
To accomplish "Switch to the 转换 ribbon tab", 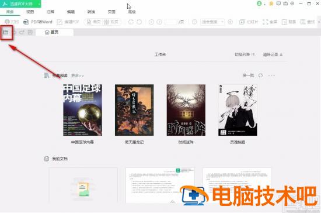I will [x=91, y=12].
